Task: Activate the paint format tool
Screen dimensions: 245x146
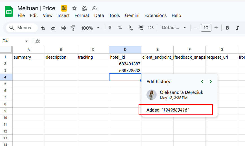Action: pos(73,28)
